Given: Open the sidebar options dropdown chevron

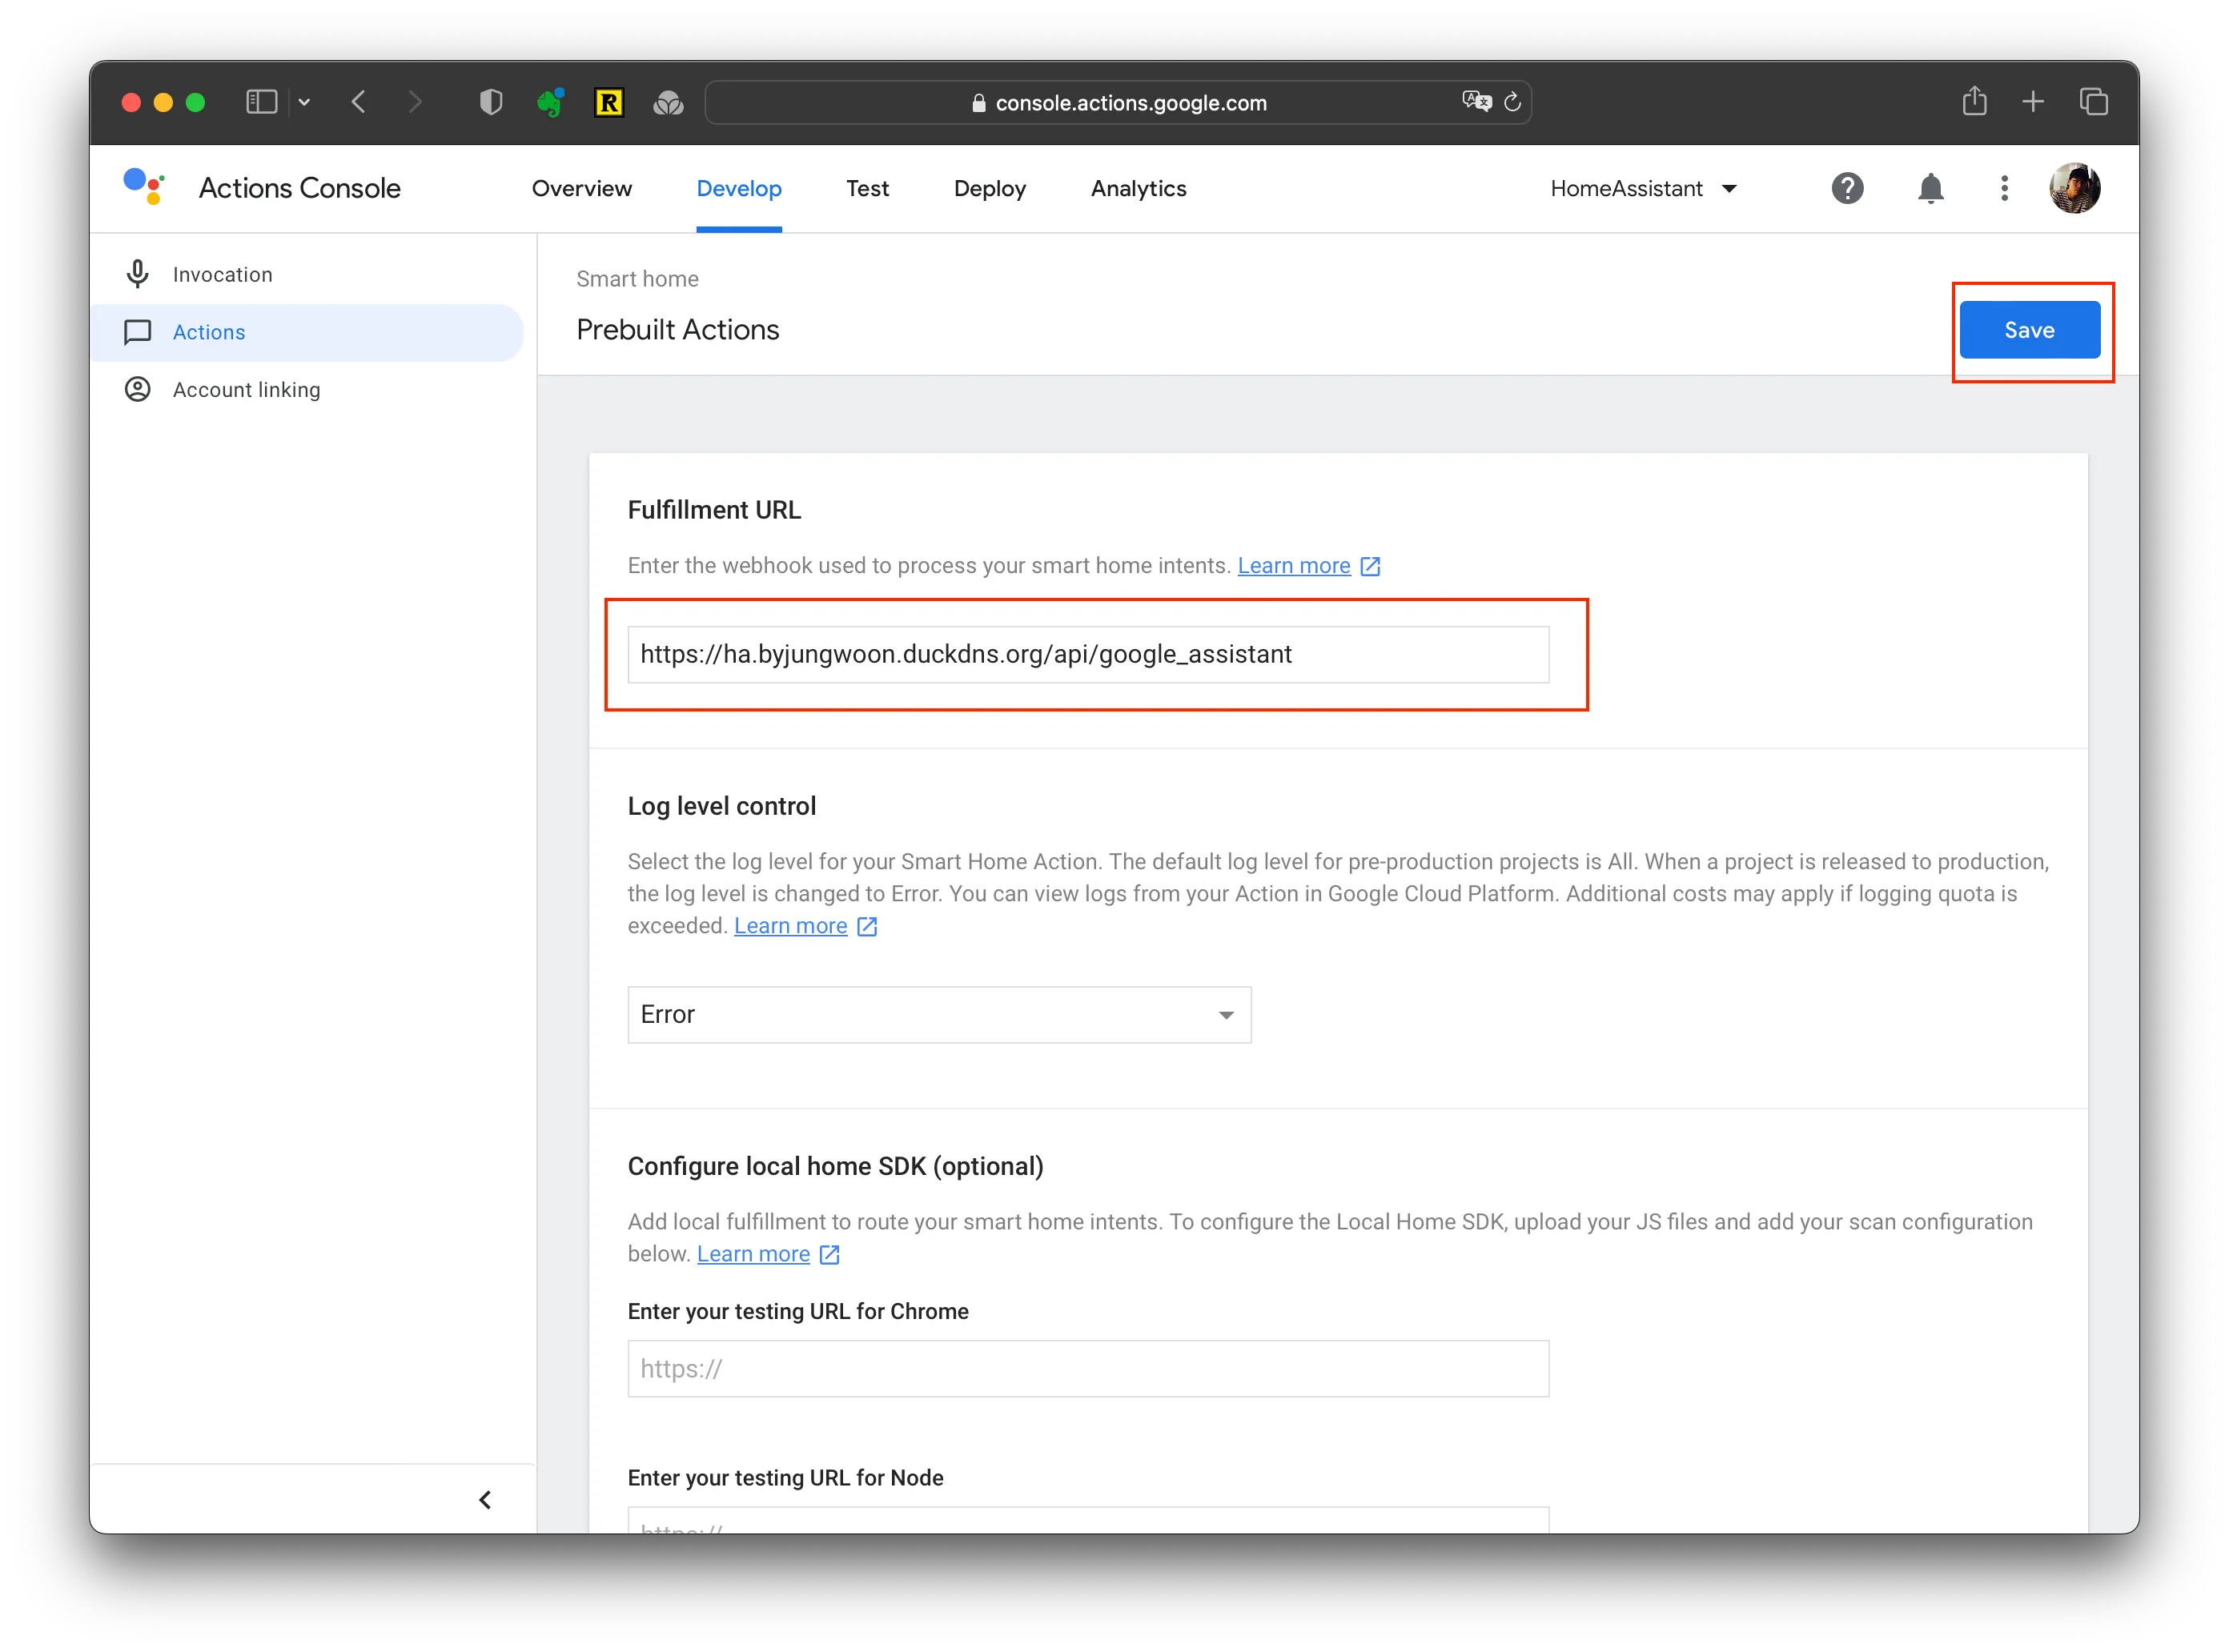Looking at the screenshot, I should point(304,102).
